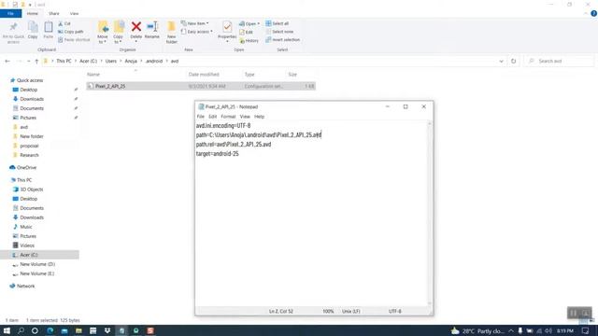Open the Explorer File tab

point(10,14)
